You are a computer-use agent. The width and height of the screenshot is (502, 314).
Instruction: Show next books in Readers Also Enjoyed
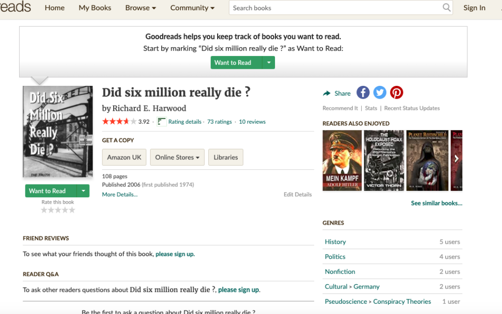coord(456,158)
